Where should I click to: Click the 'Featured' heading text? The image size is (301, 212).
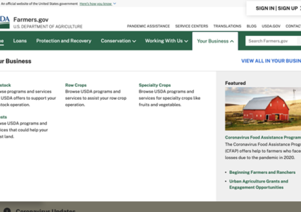(235, 83)
